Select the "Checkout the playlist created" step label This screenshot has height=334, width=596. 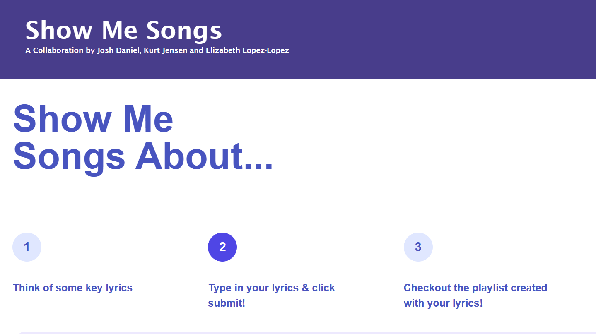tap(475, 288)
